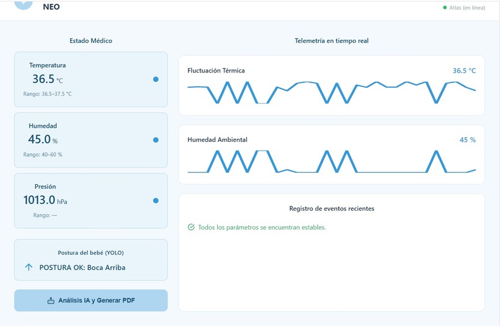Viewport: 500px width, 326px height.
Task: Click the 'POSTURA OK: Boca Arriba' status text
Action: 83,267
